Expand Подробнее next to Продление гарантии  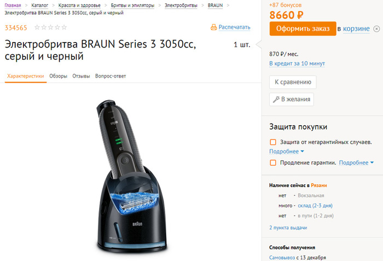point(356,163)
